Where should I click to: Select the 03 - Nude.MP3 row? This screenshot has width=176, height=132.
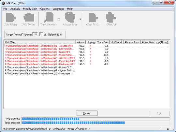pos(87,52)
